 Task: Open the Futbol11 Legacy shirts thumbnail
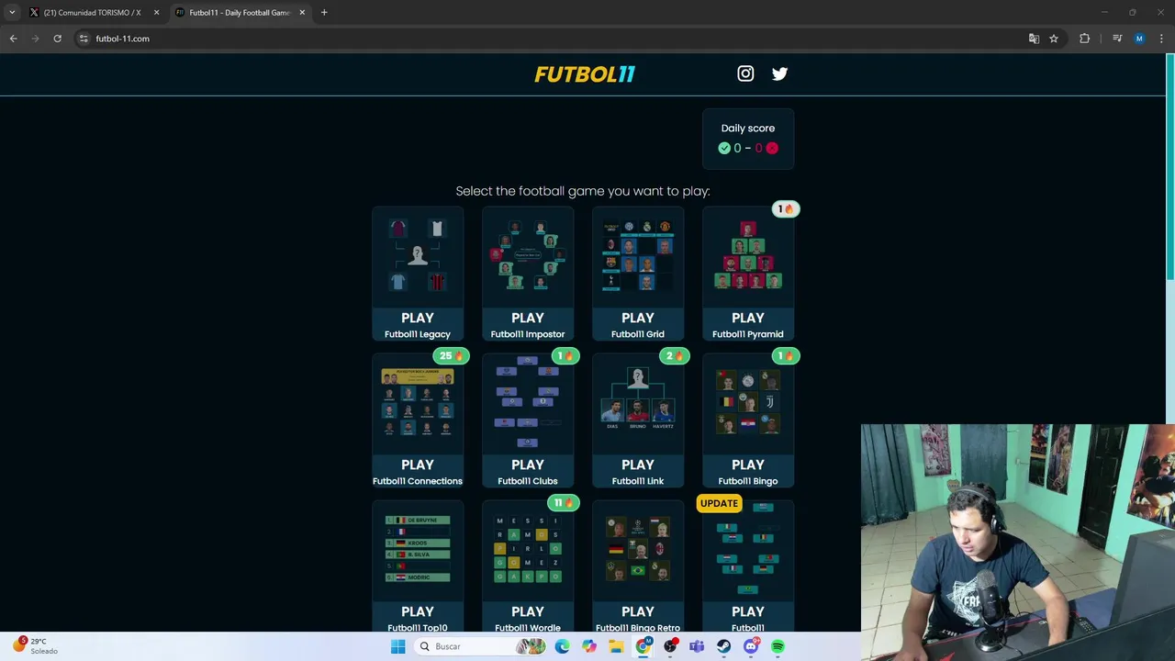click(x=418, y=255)
